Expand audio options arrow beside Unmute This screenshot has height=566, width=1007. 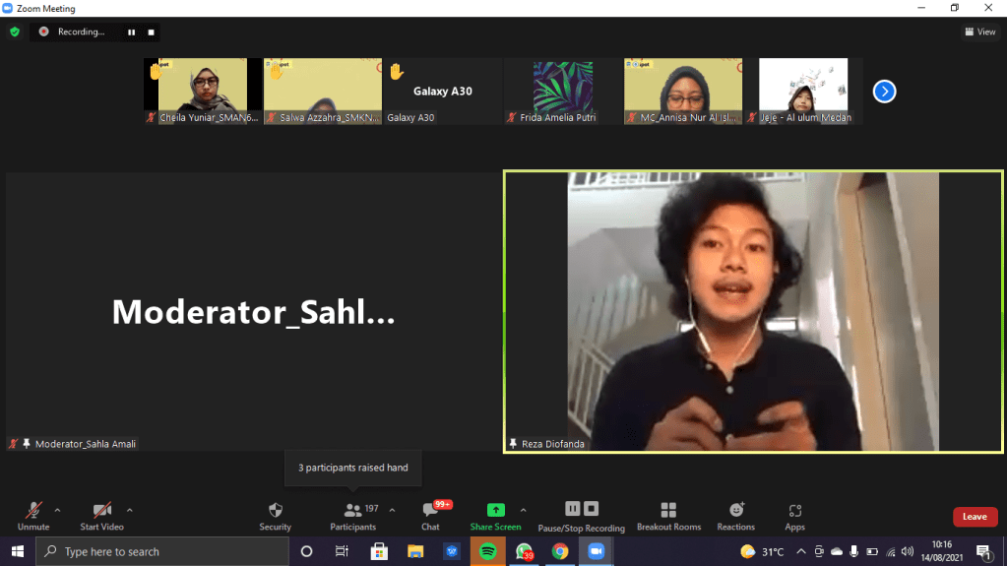coord(57,510)
